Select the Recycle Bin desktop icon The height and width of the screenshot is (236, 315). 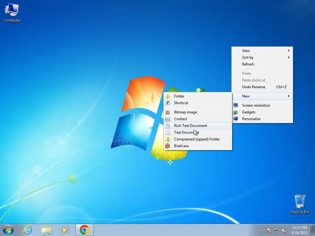pos(300,204)
